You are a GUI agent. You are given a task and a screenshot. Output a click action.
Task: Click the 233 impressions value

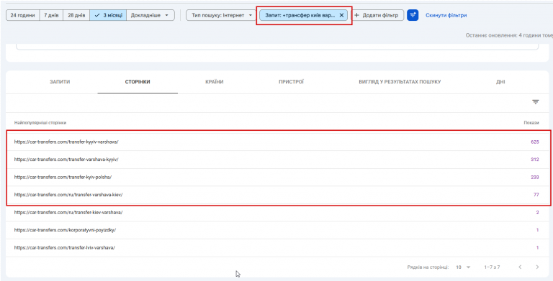tap(535, 177)
